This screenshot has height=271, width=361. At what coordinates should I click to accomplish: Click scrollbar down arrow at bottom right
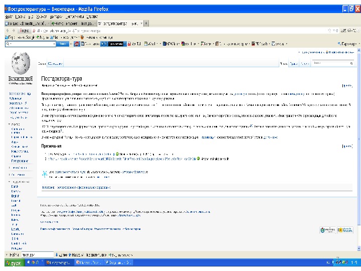coord(358,248)
